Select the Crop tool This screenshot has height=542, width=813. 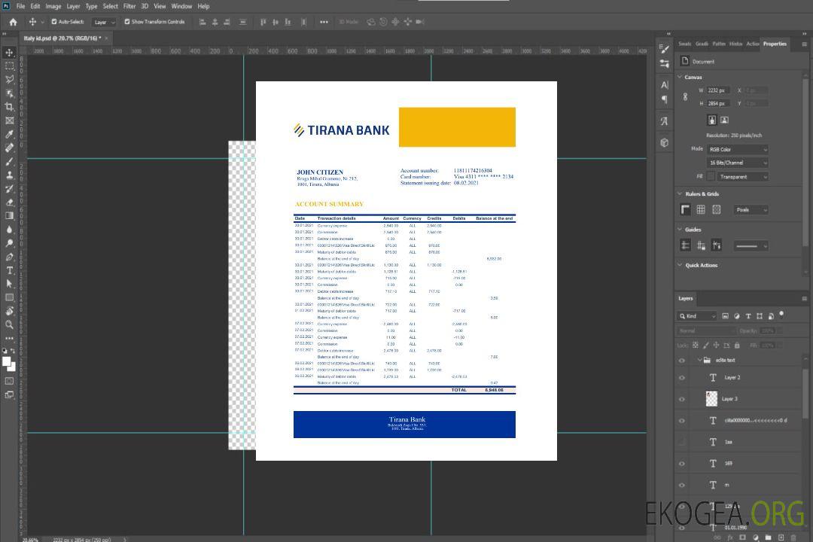click(x=9, y=107)
